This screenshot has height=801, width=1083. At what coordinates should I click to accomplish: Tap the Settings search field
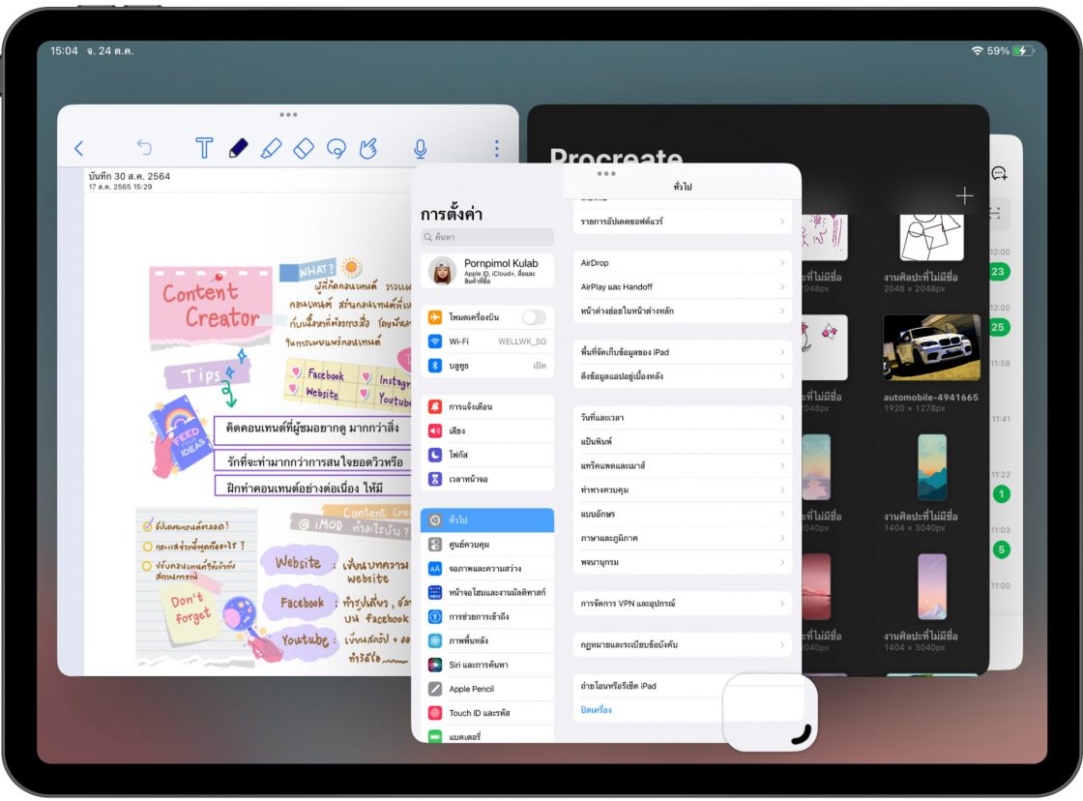tap(486, 237)
